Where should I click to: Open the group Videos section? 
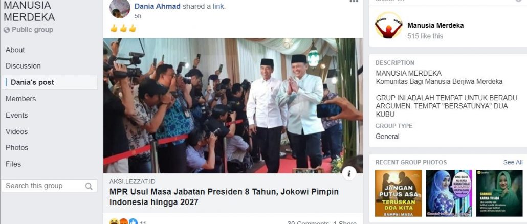pyautogui.click(x=16, y=131)
